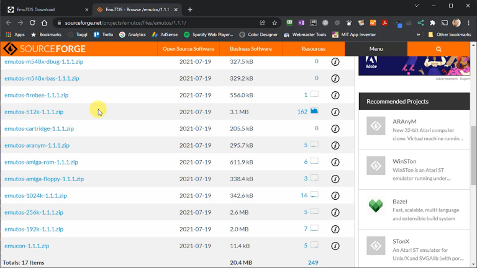Open the SourceForge search icon
Screen dimensions: 477x268
(438, 49)
